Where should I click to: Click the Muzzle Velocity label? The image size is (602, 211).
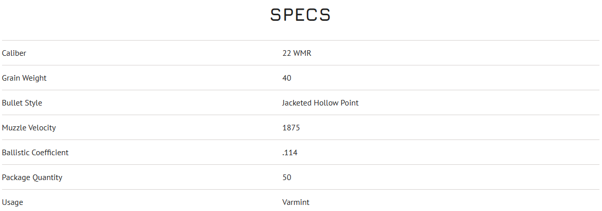29,128
